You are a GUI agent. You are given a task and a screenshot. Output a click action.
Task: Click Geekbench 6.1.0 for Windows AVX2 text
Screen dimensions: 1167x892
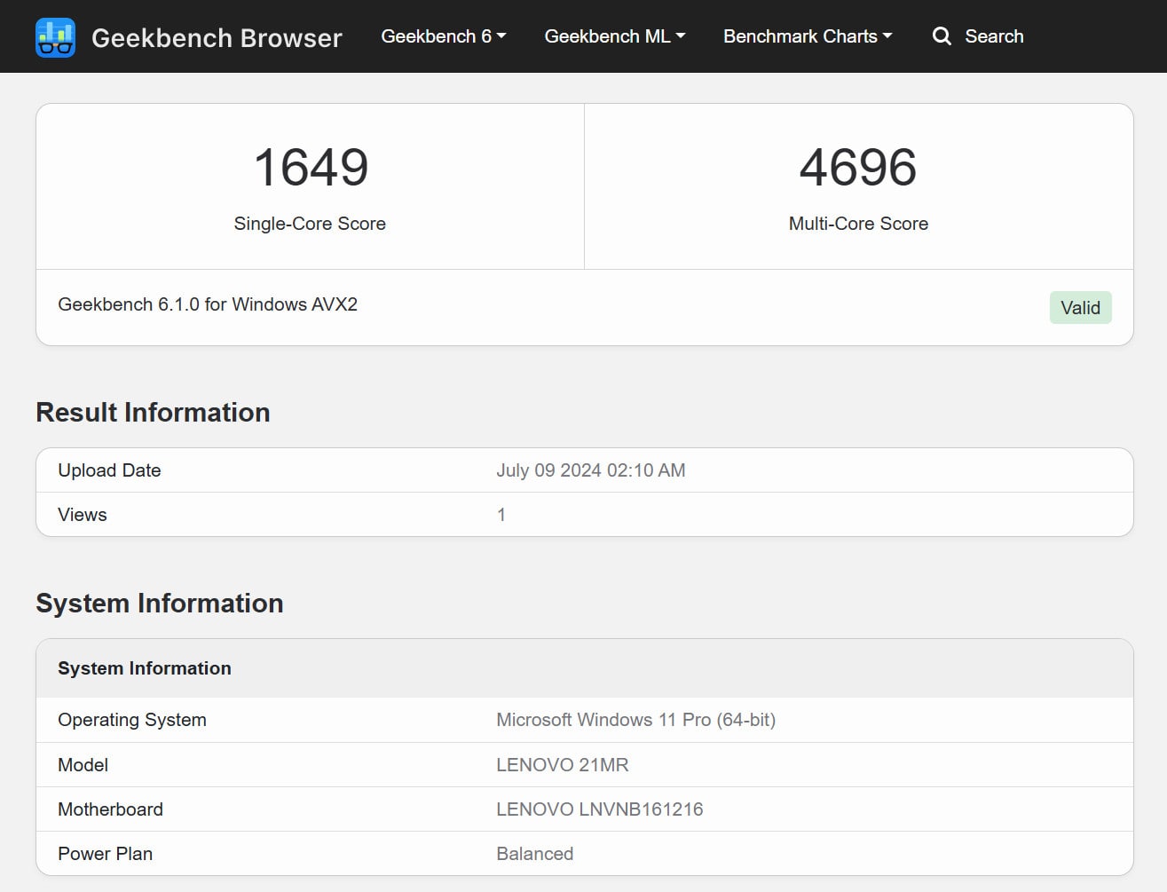coord(208,304)
